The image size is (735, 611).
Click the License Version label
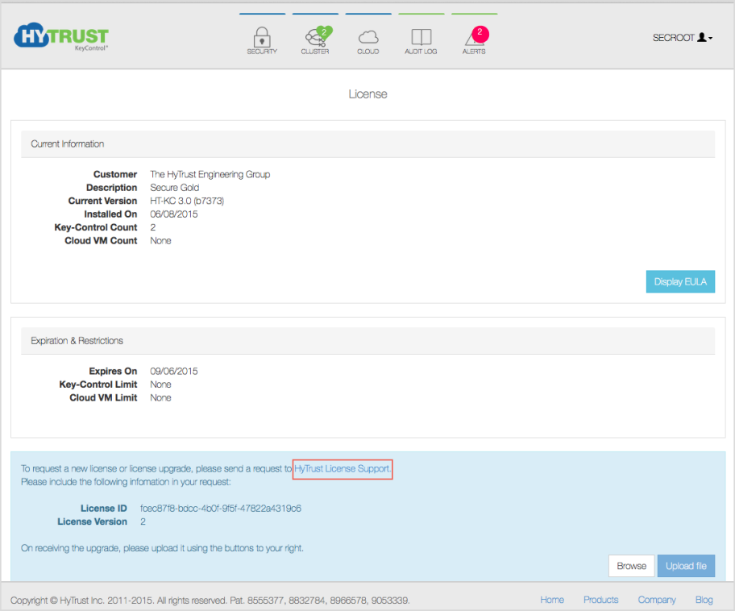click(x=92, y=522)
